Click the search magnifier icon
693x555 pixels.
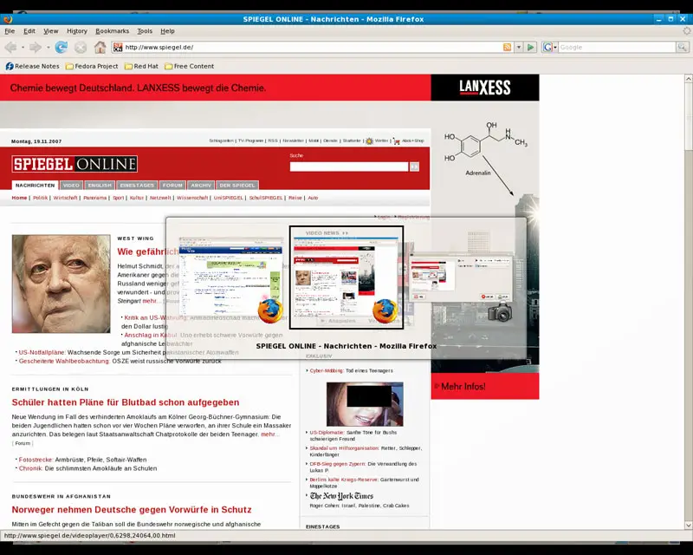point(682,47)
